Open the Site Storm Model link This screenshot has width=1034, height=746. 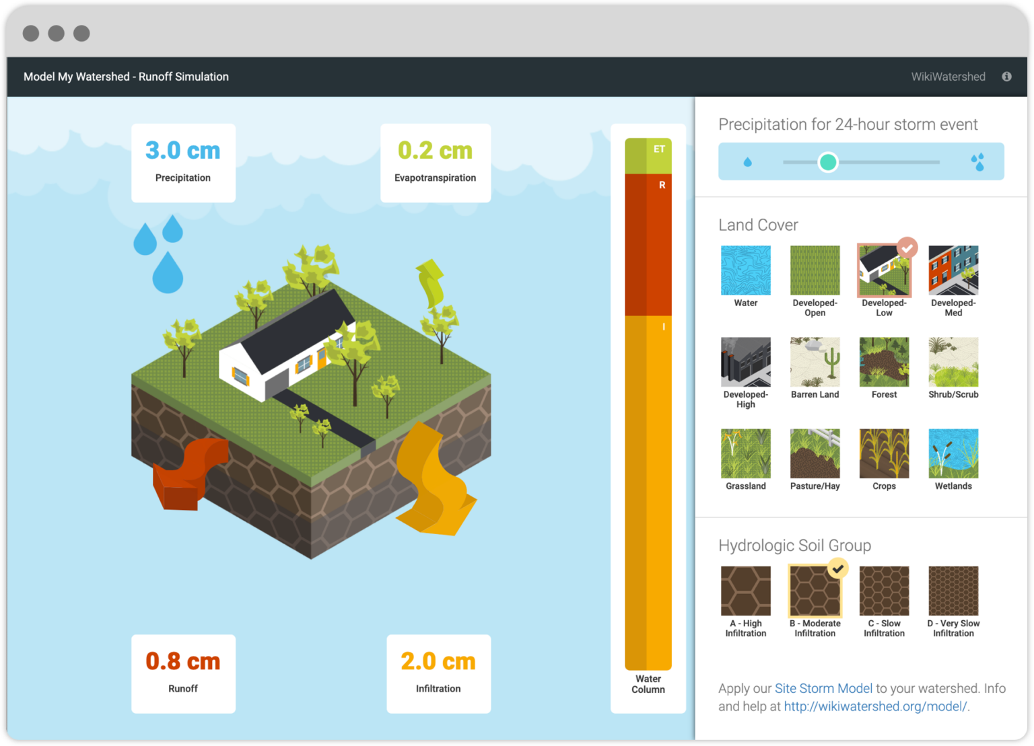pyautogui.click(x=824, y=688)
